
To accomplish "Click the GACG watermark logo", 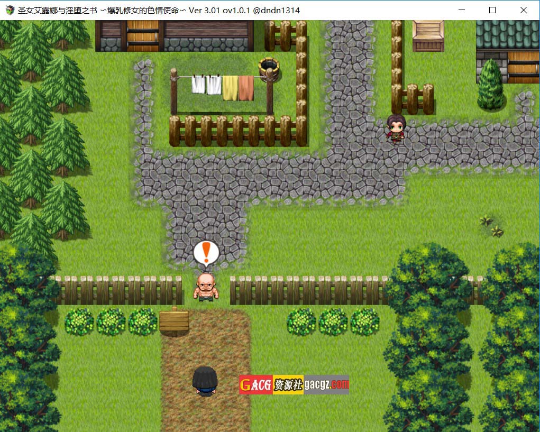I will pyautogui.click(x=256, y=384).
